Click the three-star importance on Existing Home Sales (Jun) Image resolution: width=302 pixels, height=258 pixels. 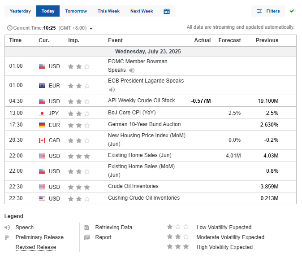(x=79, y=156)
